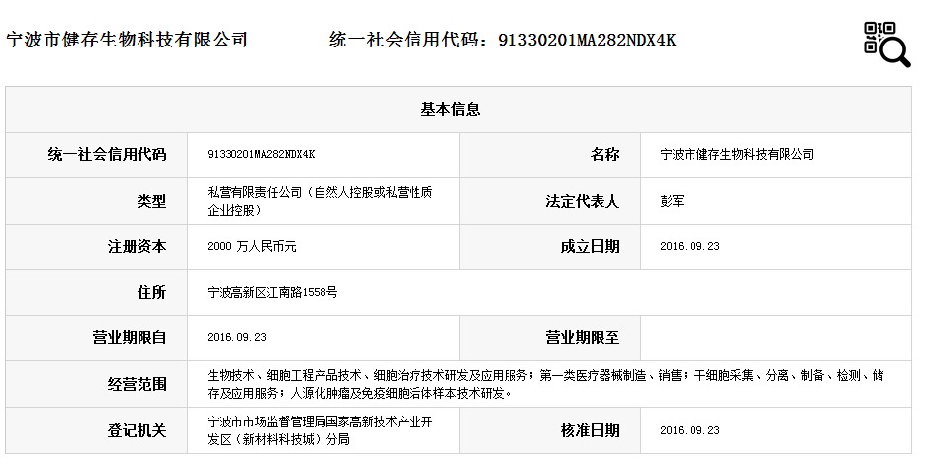Click the 经营范围 business scope description text
Image resolution: width=925 pixels, height=464 pixels.
click(x=544, y=384)
